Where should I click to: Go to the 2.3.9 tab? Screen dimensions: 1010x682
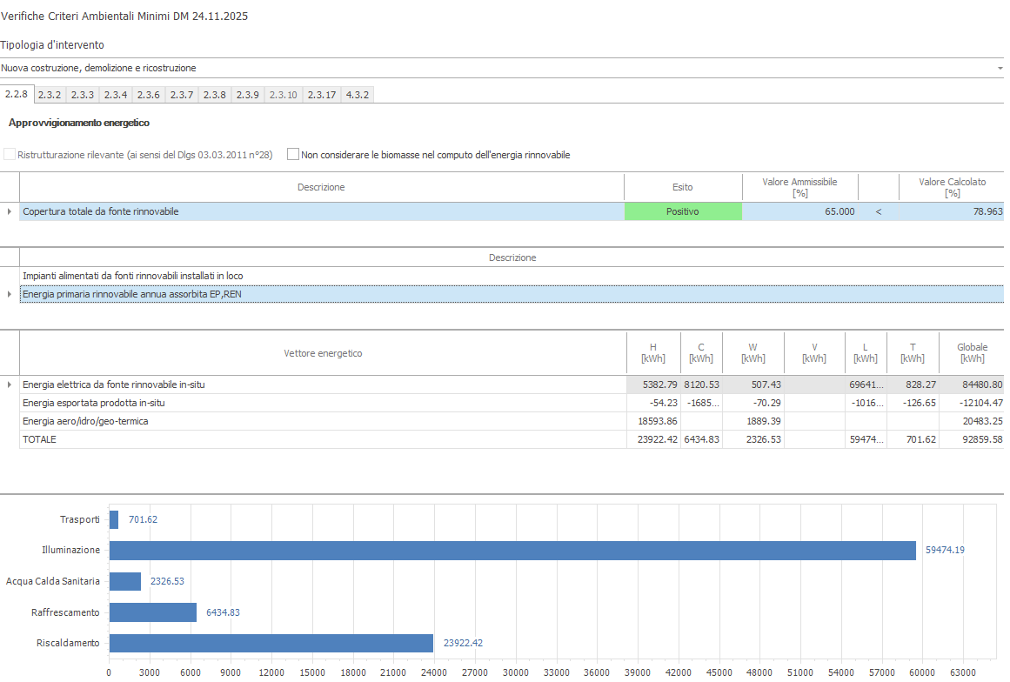pyautogui.click(x=248, y=95)
